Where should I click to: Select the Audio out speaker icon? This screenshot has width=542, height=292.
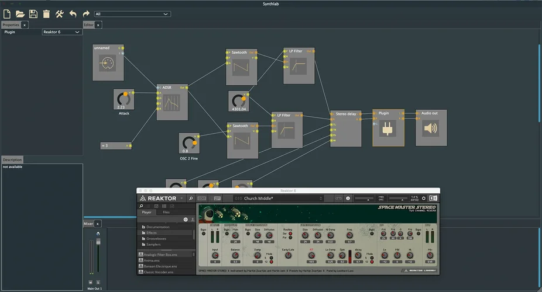coord(431,128)
